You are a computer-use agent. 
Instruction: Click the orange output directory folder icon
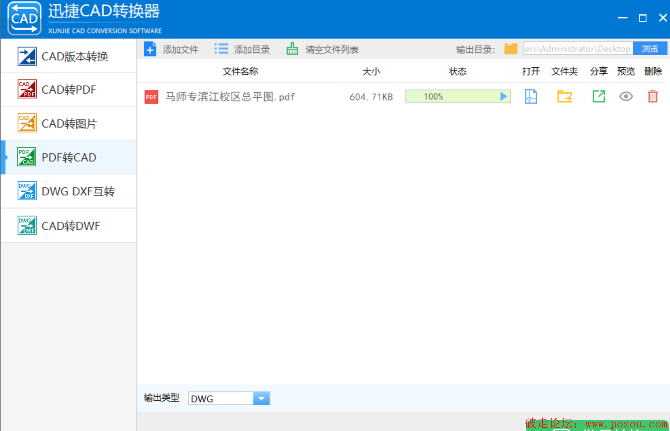[x=511, y=49]
